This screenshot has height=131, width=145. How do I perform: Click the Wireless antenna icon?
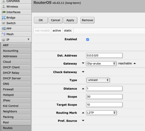point(4,7)
